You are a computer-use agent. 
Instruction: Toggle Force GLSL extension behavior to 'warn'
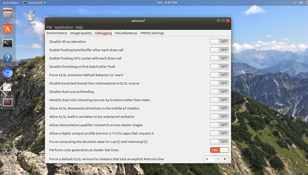tap(219, 75)
